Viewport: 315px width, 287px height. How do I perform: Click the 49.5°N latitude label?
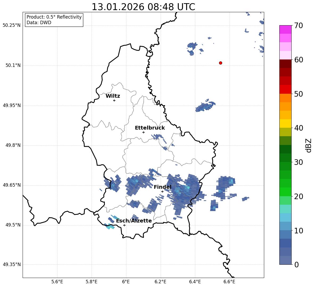(x=13, y=225)
